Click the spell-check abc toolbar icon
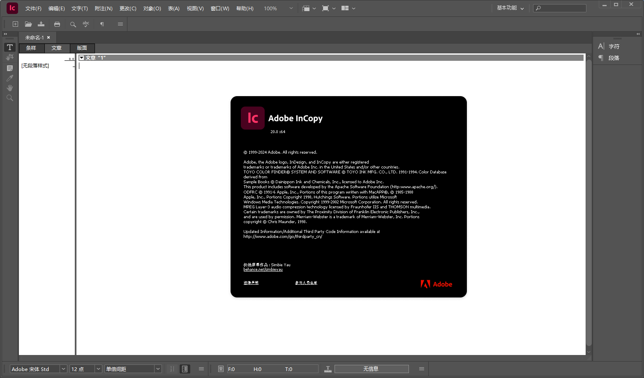Viewport: 644px width, 378px height. (x=85, y=24)
